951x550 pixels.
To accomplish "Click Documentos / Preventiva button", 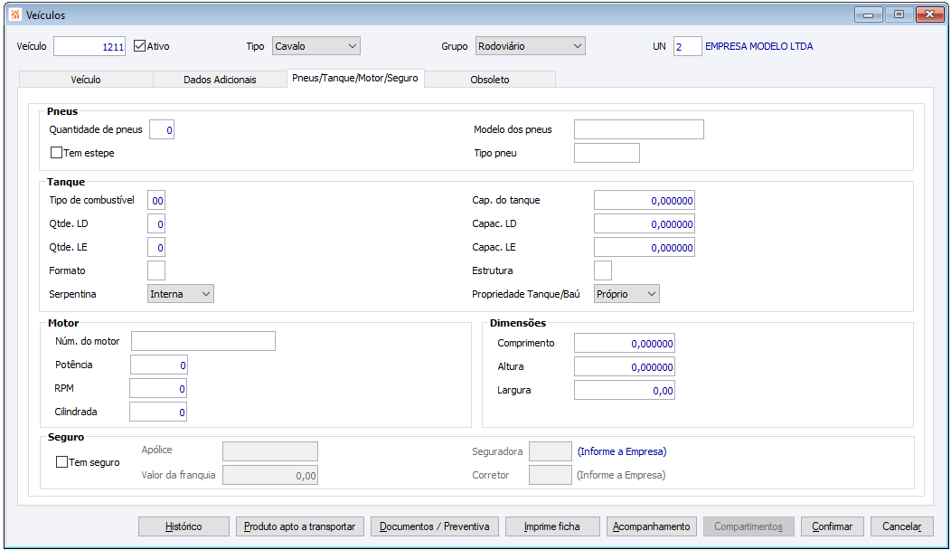I will click(434, 526).
